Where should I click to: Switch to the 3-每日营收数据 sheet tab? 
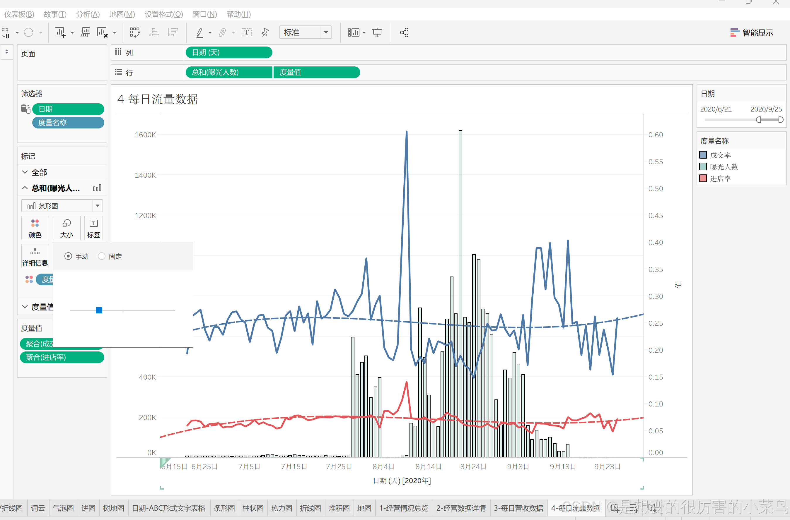(518, 508)
